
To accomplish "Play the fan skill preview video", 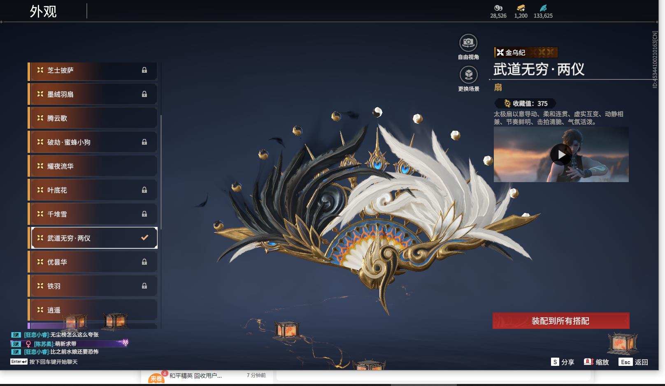I will pyautogui.click(x=561, y=155).
